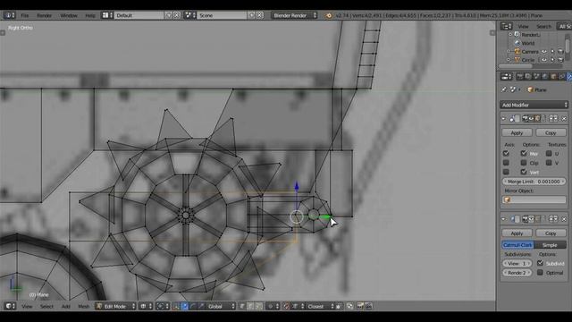Screen dimensions: 572x322
Task: Open the 3D viewport View menu
Action: point(27,306)
